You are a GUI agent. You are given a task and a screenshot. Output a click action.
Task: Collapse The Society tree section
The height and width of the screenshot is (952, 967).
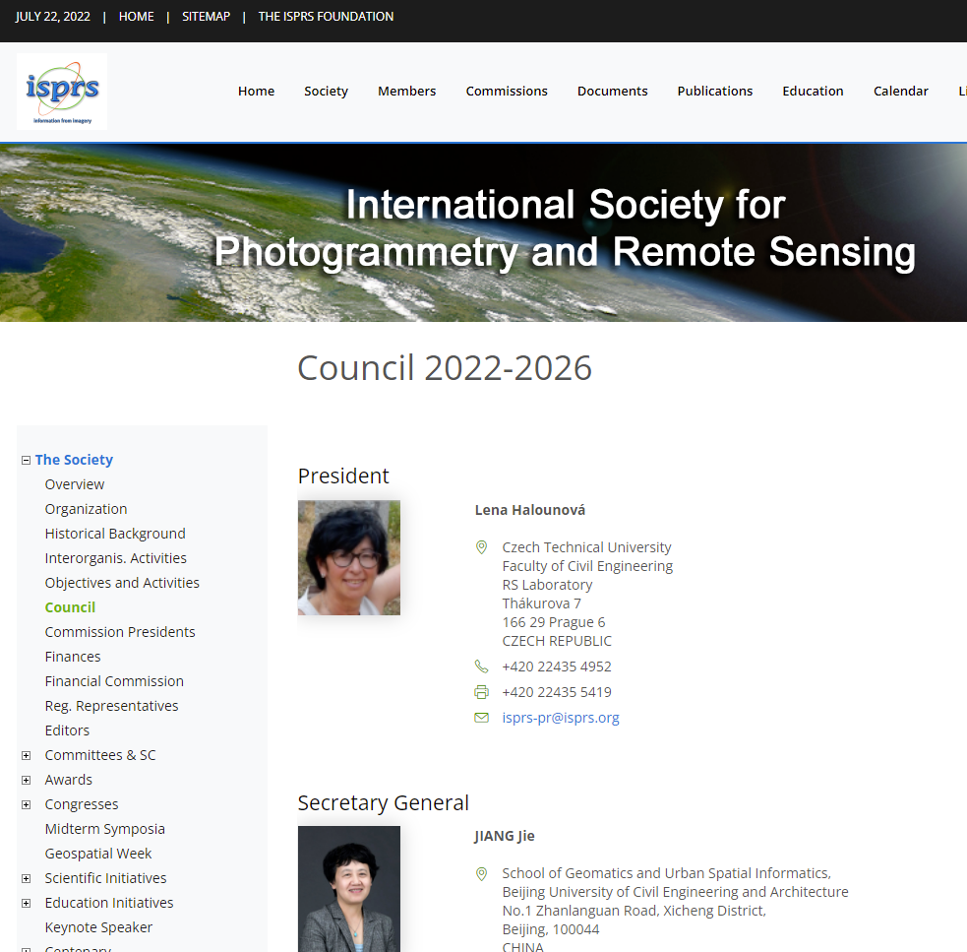[x=26, y=460]
